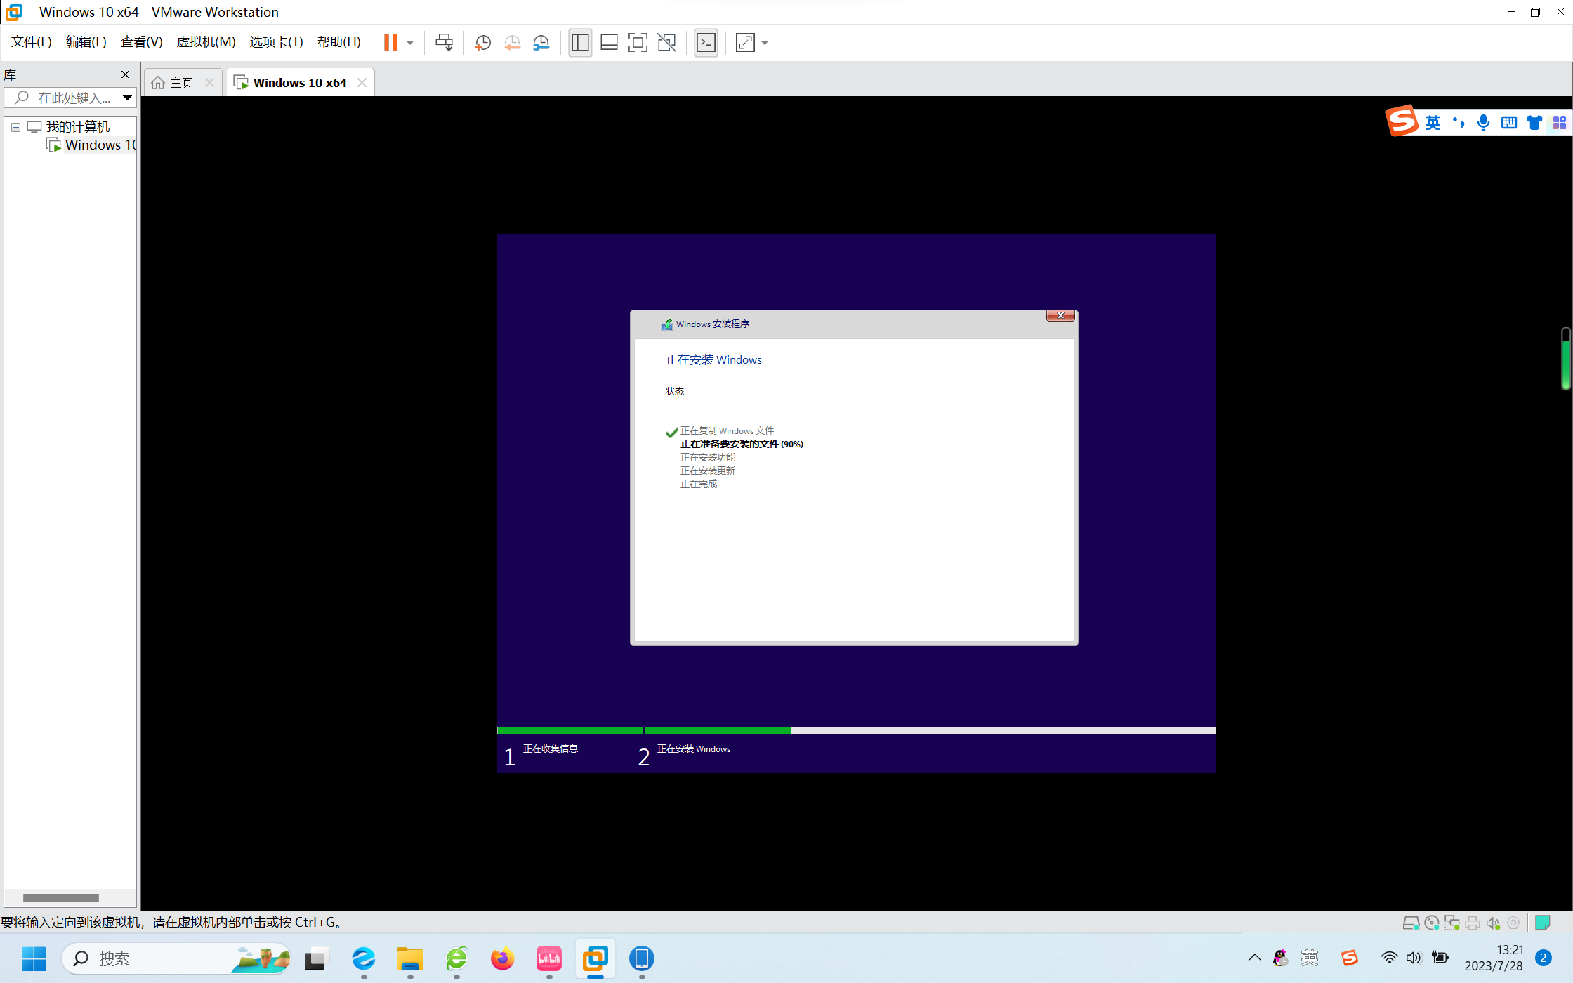Image resolution: width=1573 pixels, height=983 pixels.
Task: Open the snapshot manager icon
Action: (541, 42)
